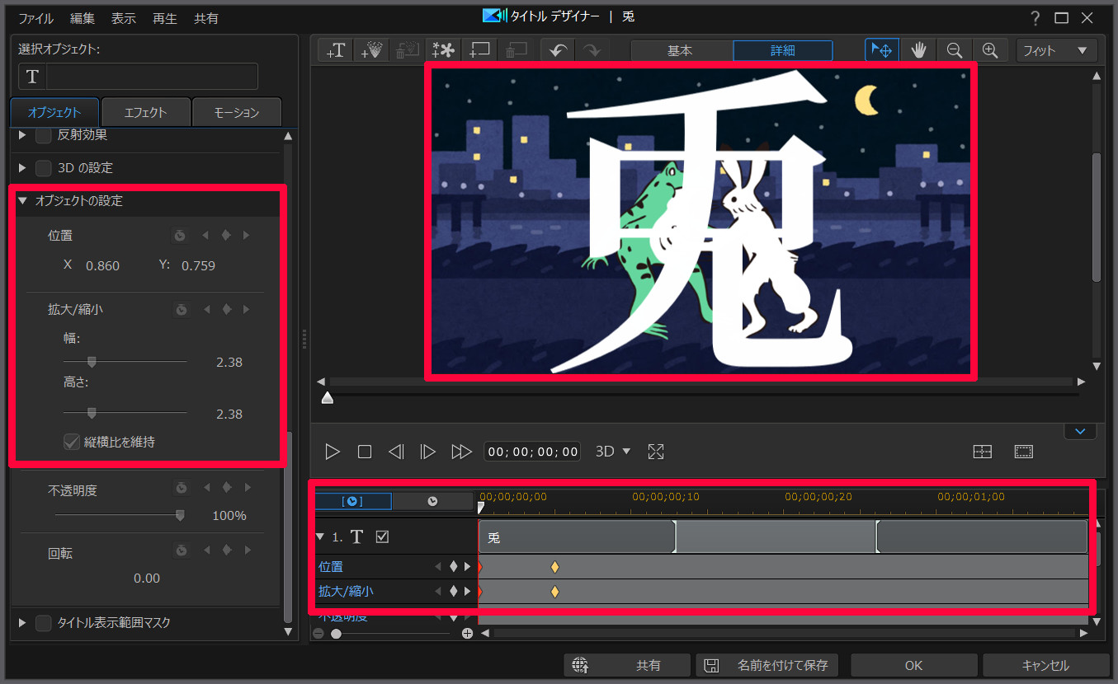1118x684 pixels.
Task: Toggle full screen preview
Action: pyautogui.click(x=656, y=452)
